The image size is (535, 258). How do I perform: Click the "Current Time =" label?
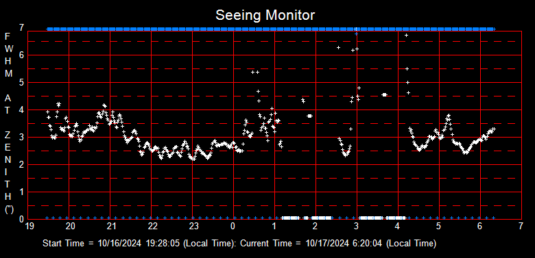[x=271, y=244]
